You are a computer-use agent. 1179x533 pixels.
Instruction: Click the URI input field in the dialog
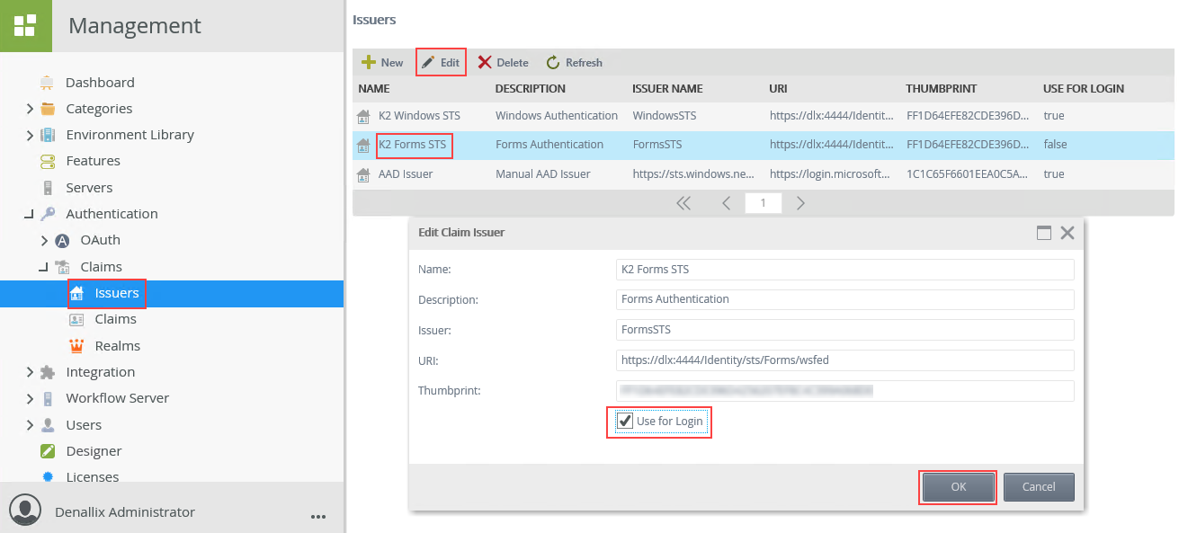tap(844, 360)
